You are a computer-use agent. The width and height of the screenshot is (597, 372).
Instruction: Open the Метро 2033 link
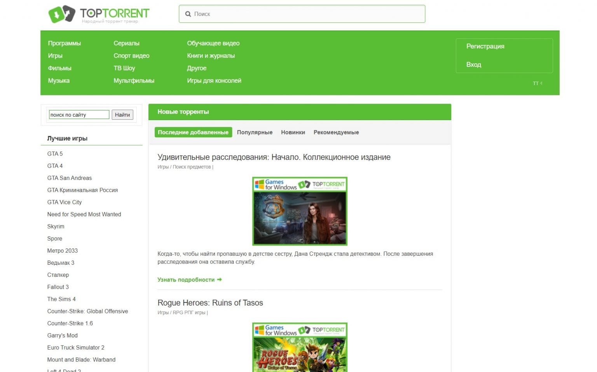[63, 250]
